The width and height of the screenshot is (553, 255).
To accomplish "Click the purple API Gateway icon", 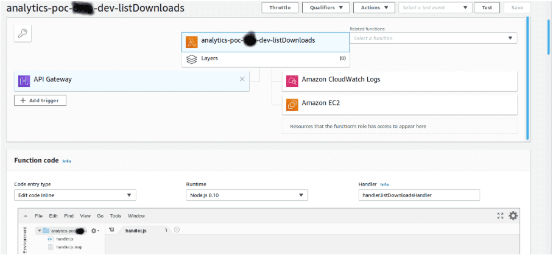I will pyautogui.click(x=24, y=81).
